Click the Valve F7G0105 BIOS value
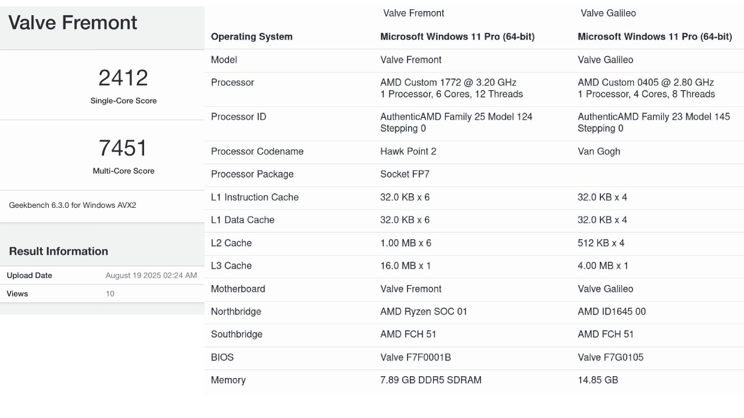The width and height of the screenshot is (744, 418). pyautogui.click(x=610, y=358)
